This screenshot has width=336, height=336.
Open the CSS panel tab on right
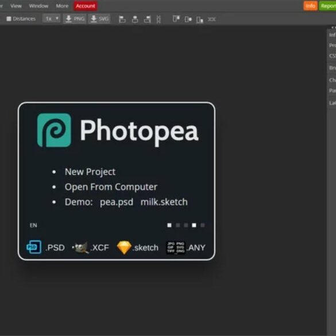click(332, 56)
